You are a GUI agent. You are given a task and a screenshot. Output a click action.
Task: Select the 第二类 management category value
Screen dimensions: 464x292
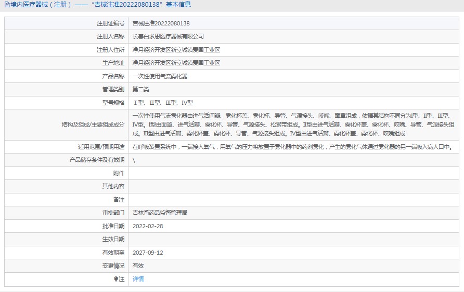click(141, 89)
